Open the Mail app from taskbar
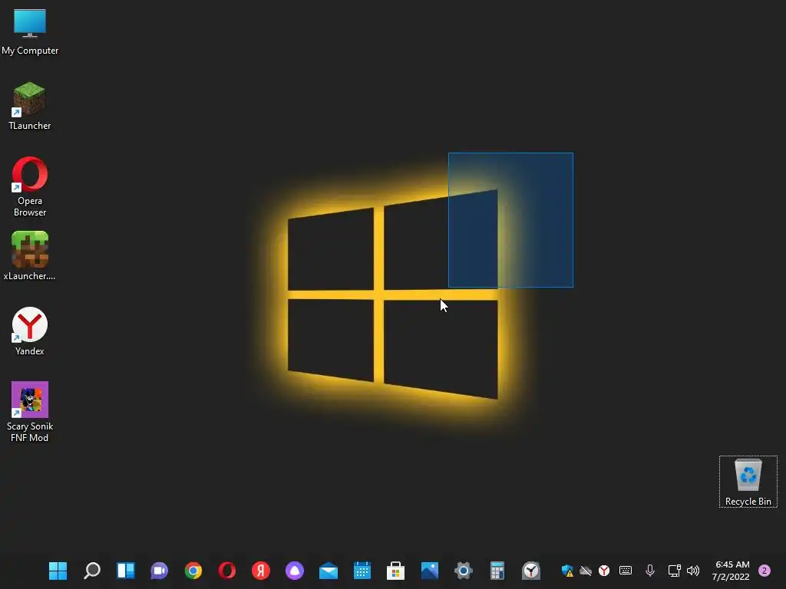 [329, 571]
